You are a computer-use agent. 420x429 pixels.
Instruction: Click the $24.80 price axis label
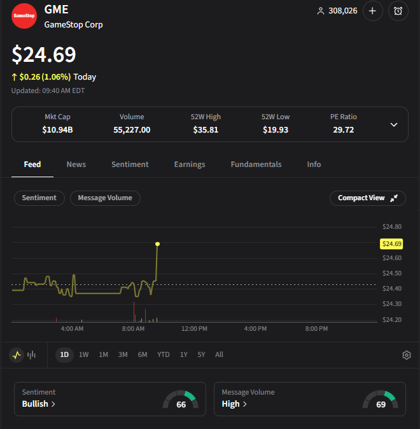pos(392,227)
